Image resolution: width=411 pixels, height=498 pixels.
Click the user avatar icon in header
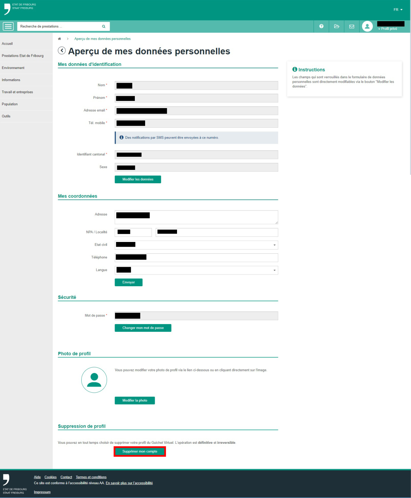367,26
